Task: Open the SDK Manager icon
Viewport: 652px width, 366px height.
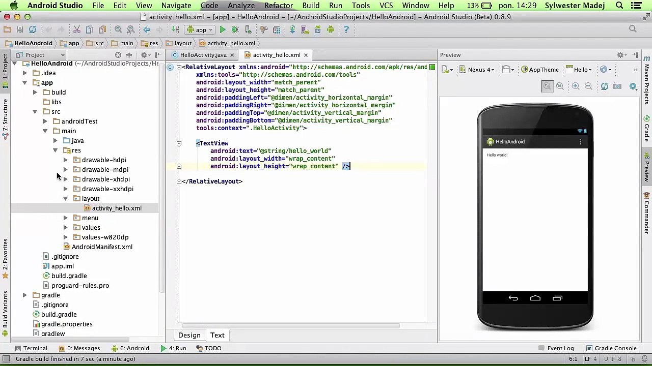Action: [317, 29]
